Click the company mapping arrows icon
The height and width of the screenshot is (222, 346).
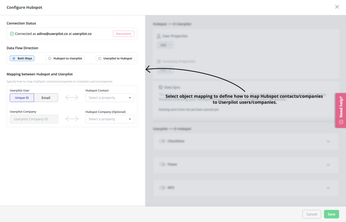pyautogui.click(x=72, y=119)
